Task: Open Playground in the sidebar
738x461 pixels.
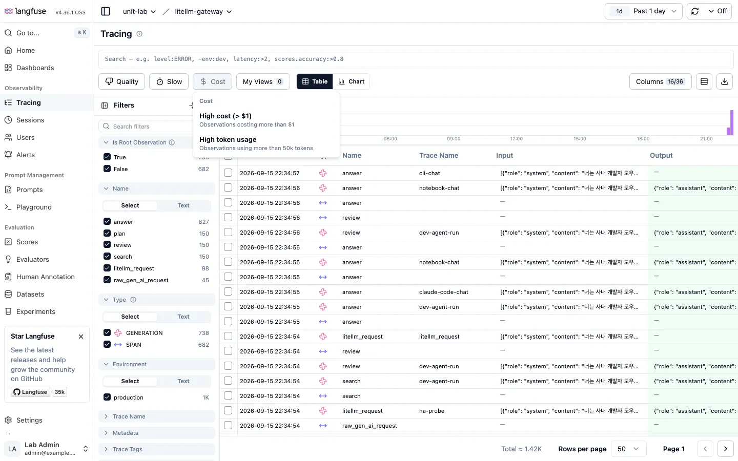Action: (47, 207)
